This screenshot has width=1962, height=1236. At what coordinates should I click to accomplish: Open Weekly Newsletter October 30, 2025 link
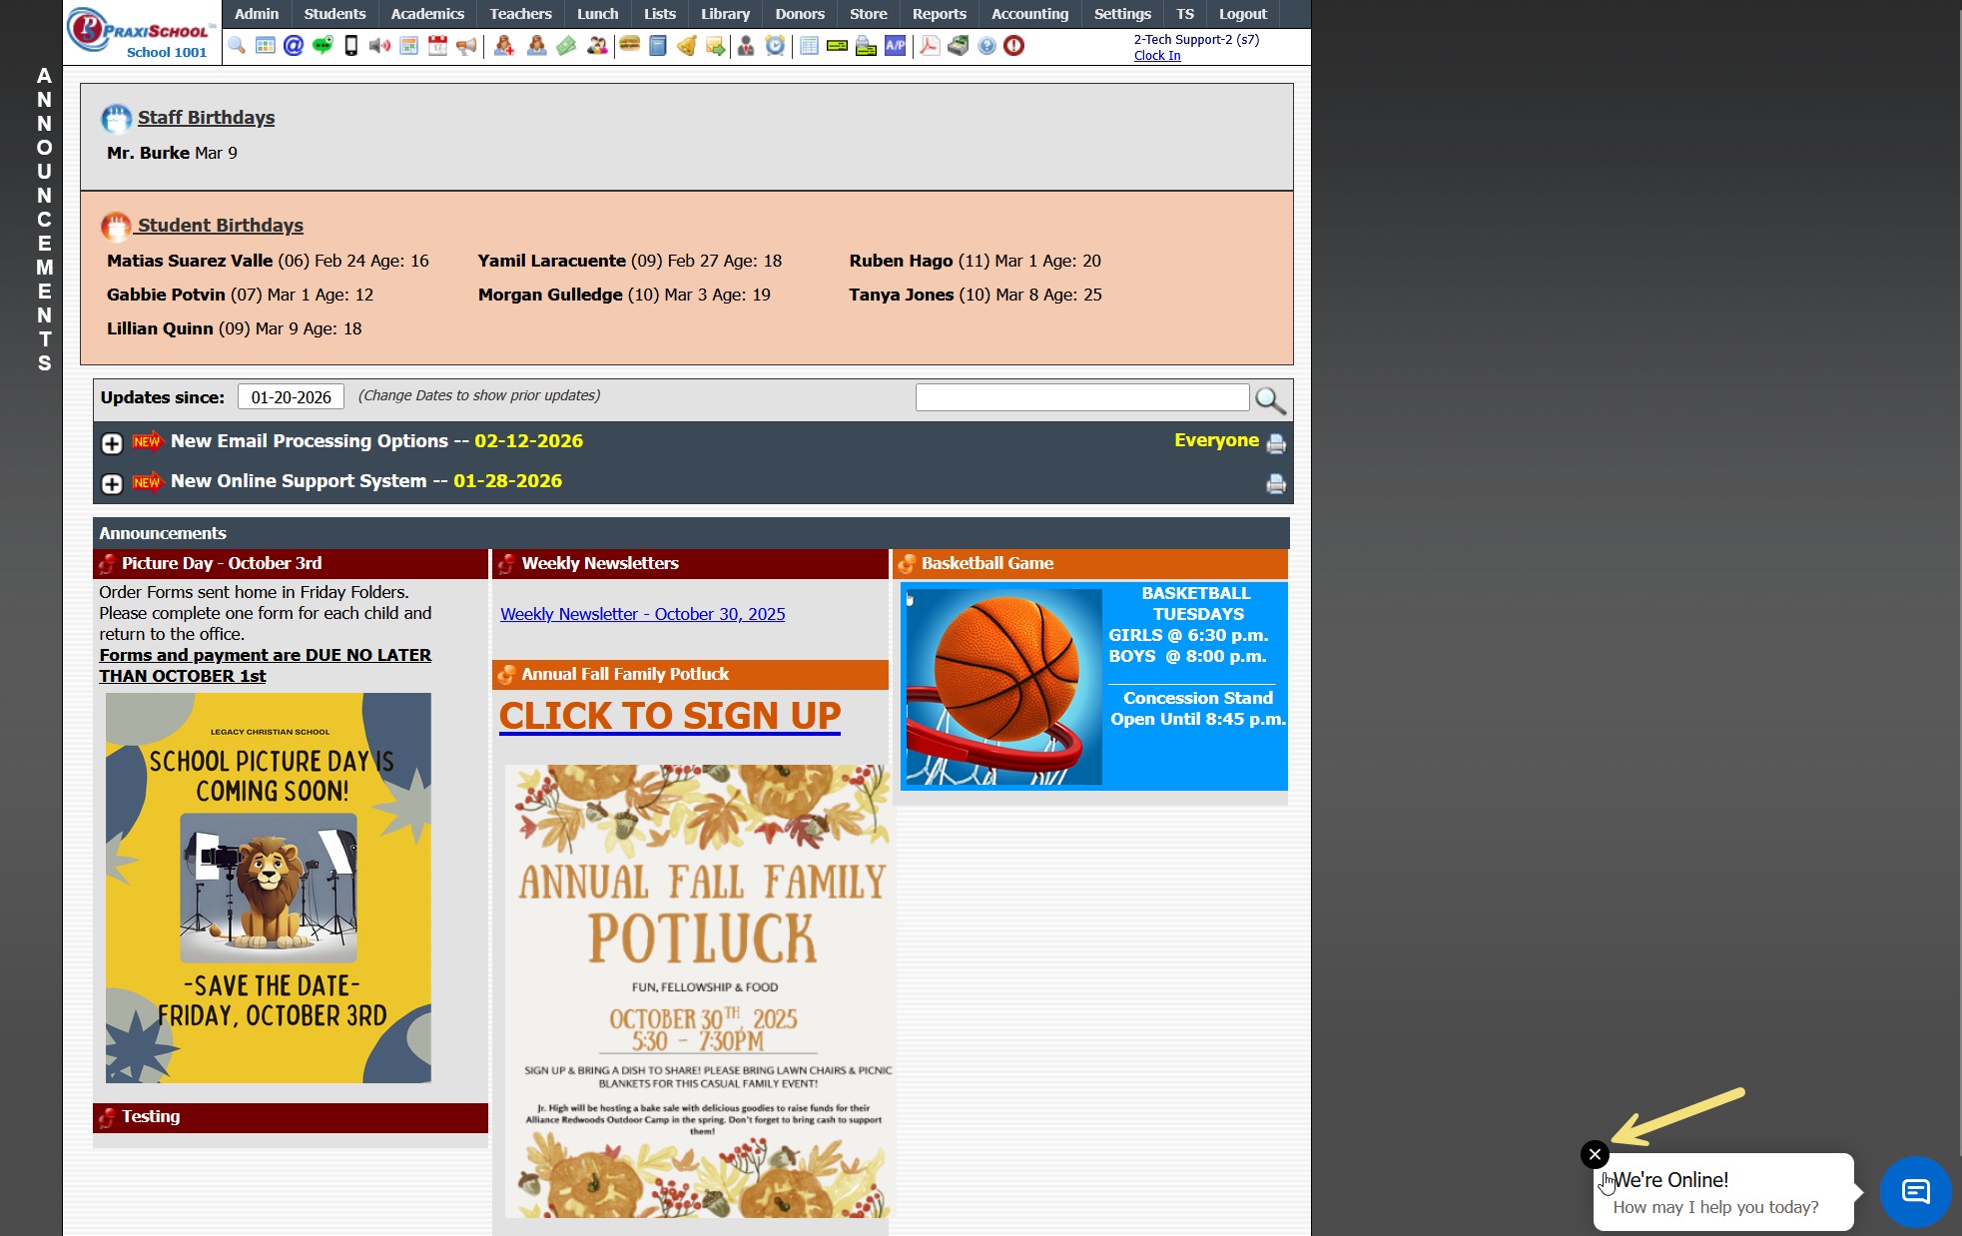click(642, 614)
